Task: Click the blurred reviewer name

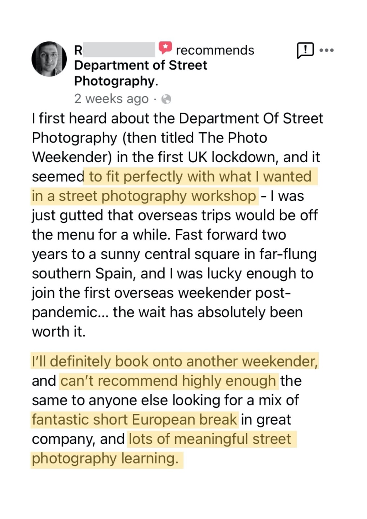Action: (115, 50)
